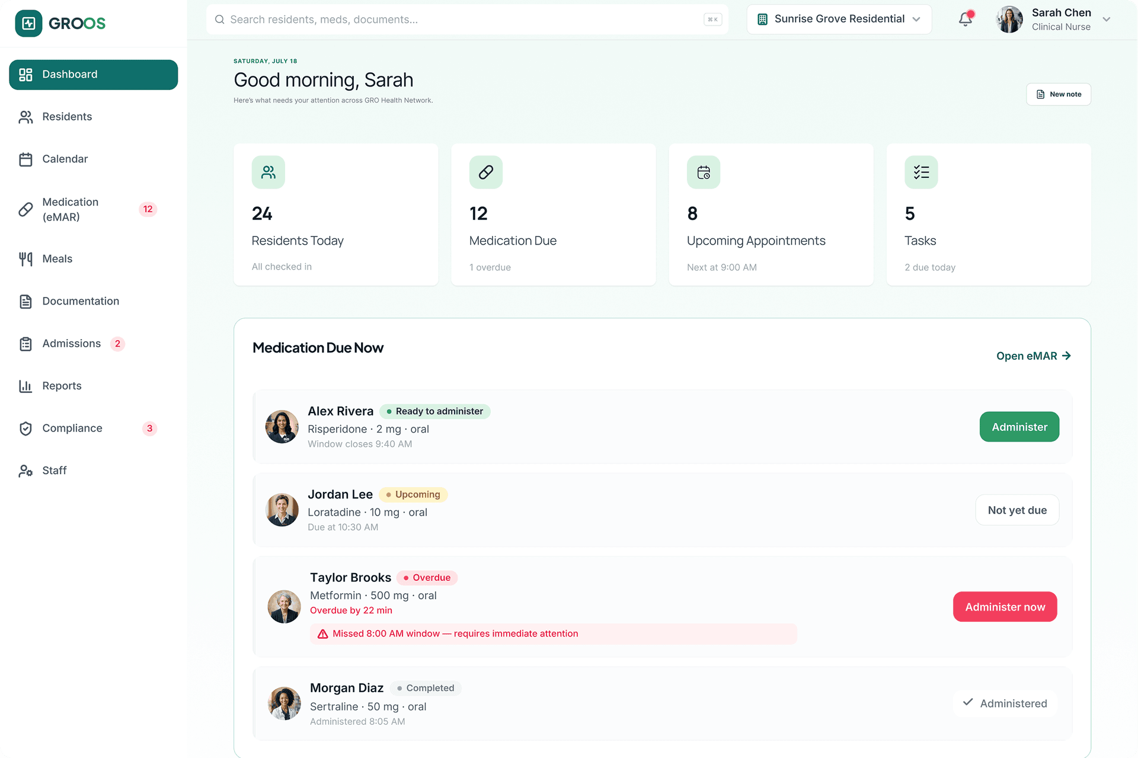The width and height of the screenshot is (1138, 758).
Task: Open the 5 Tasks card
Action: click(x=989, y=215)
